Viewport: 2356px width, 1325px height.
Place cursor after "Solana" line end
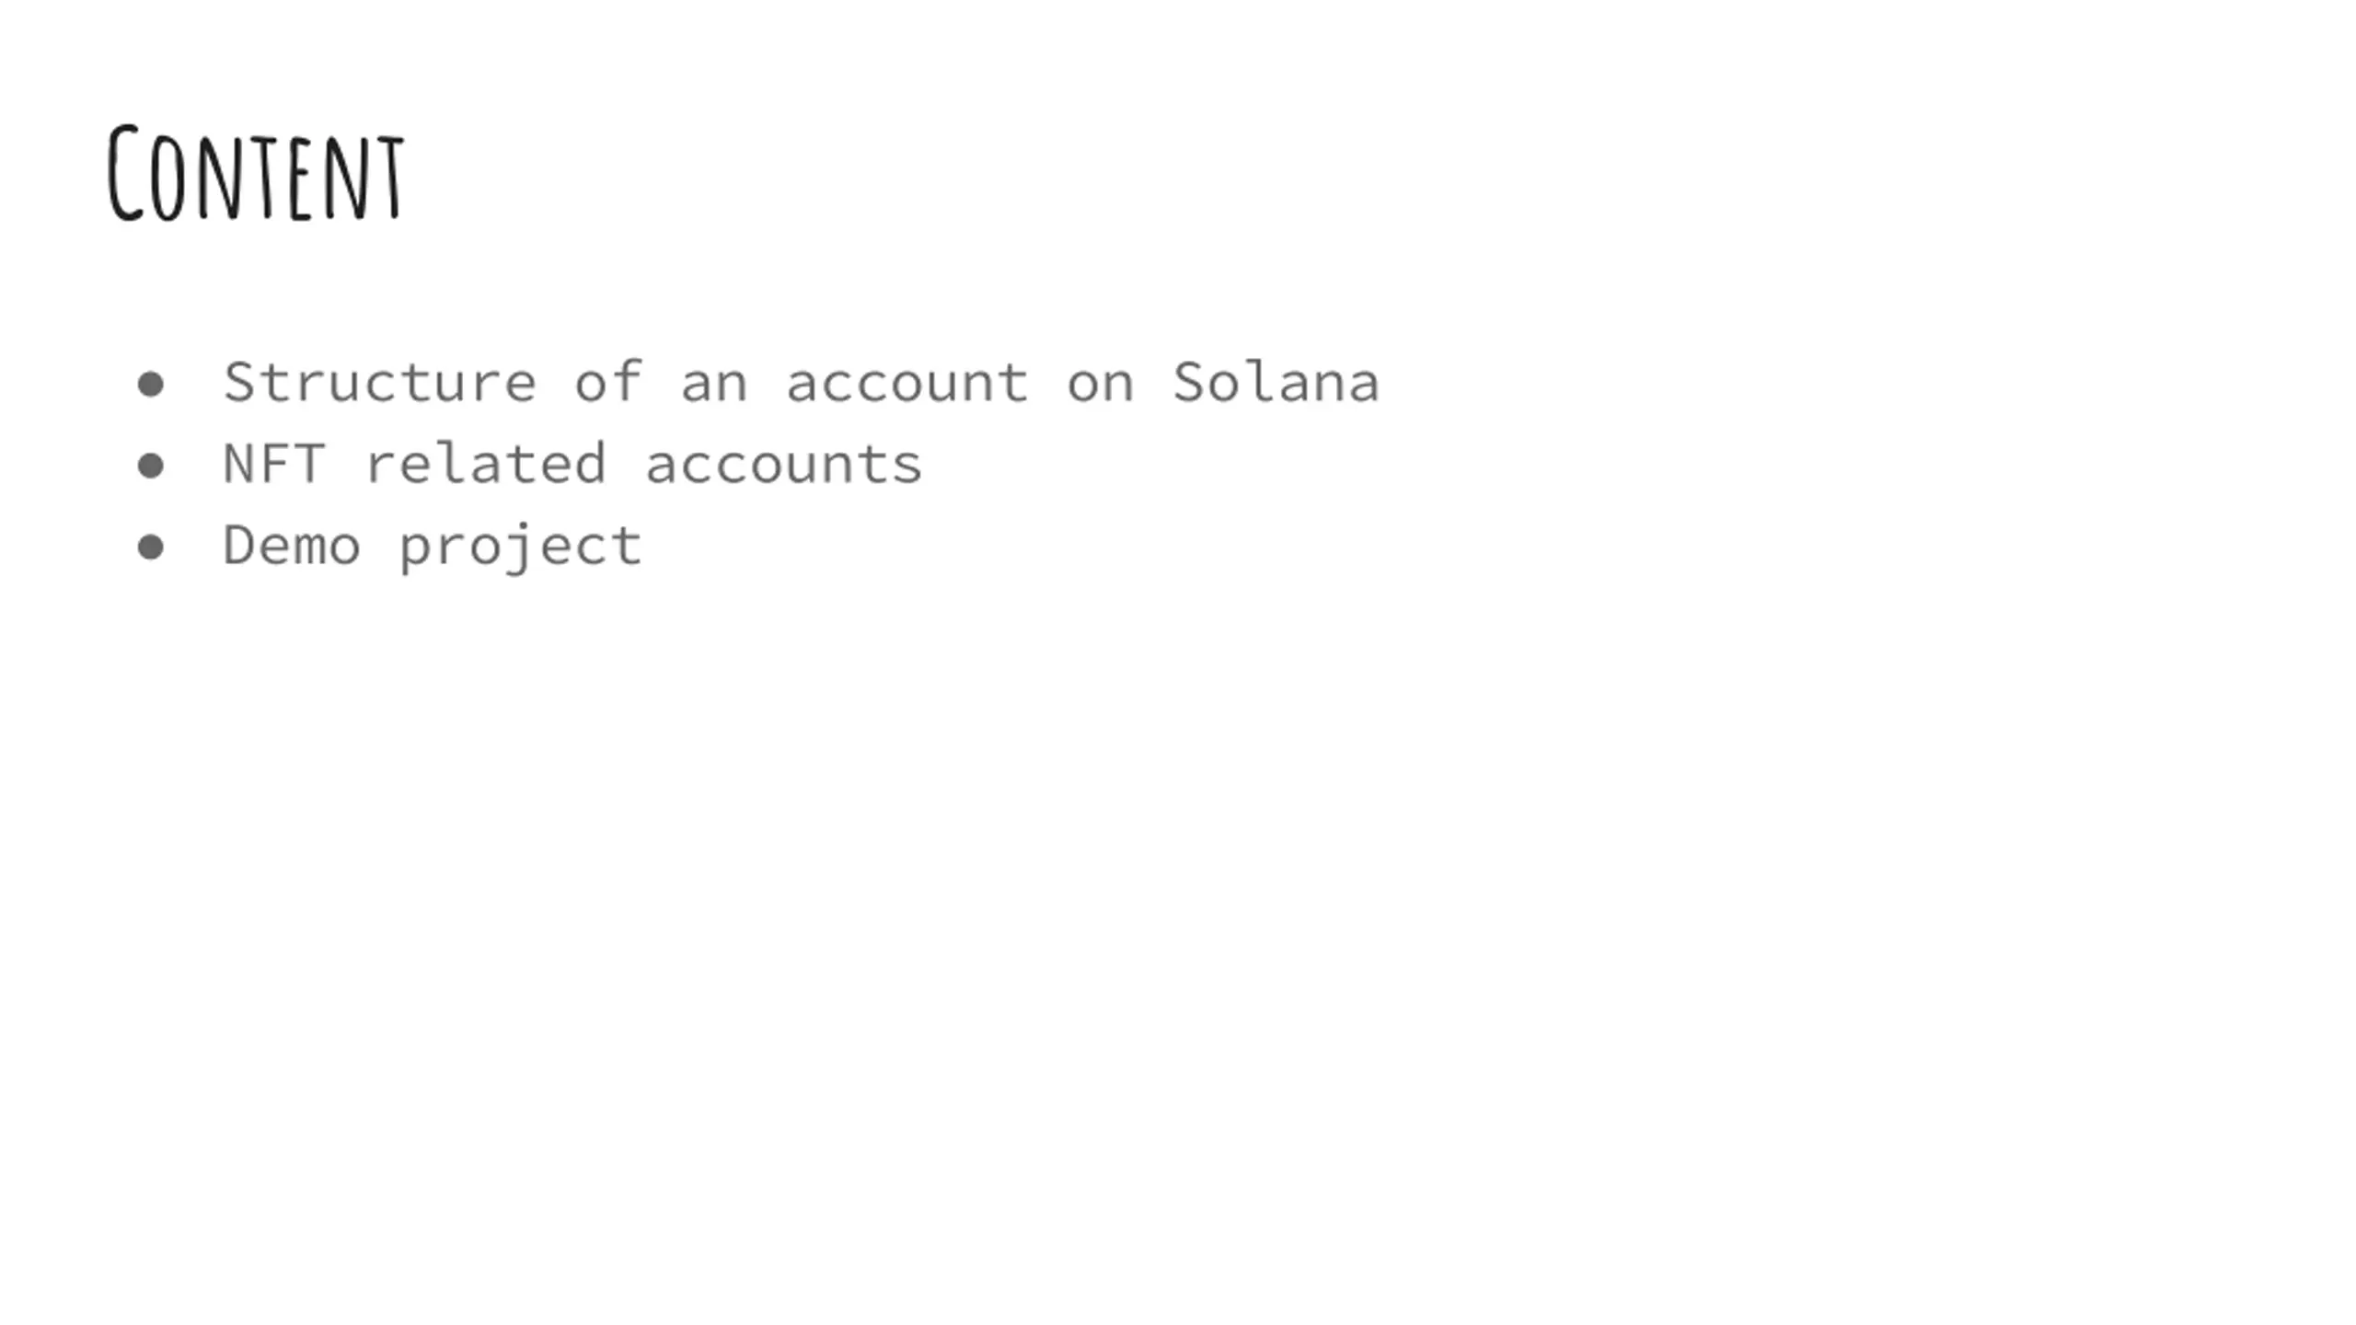[1381, 382]
